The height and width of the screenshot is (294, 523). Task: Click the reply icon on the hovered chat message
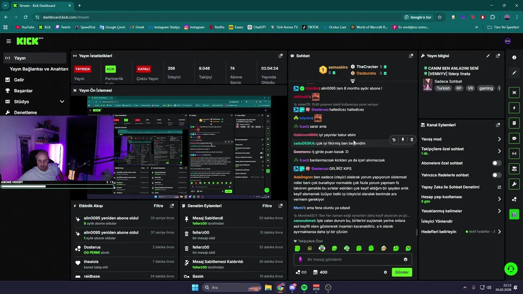tap(394, 140)
